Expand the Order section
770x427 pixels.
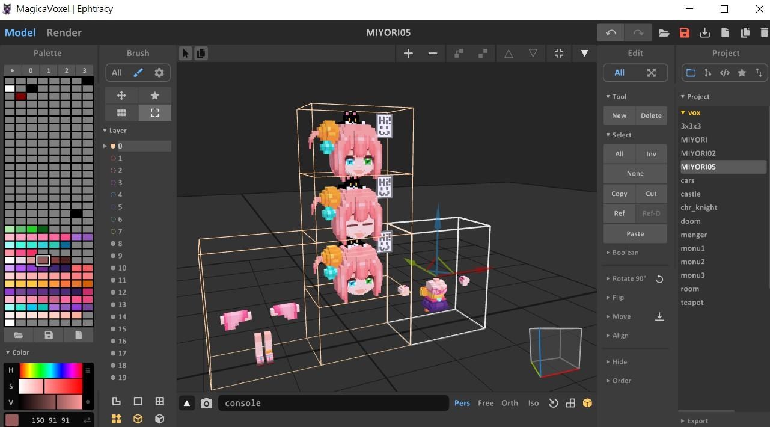point(619,381)
